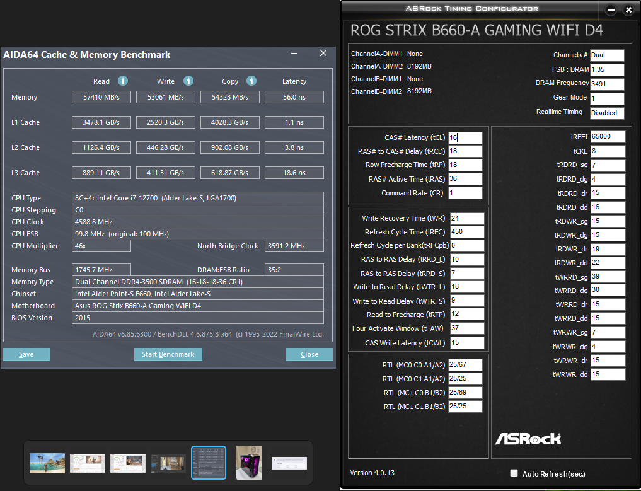Minimize the ASRock Timing Configurator window
This screenshot has height=491, width=641.
coord(611,10)
